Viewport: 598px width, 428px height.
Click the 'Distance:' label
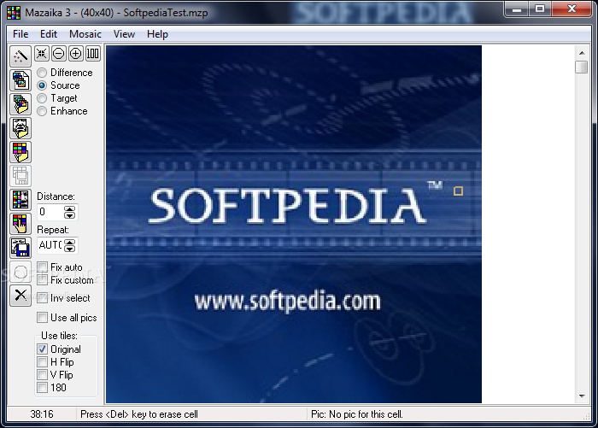point(56,196)
